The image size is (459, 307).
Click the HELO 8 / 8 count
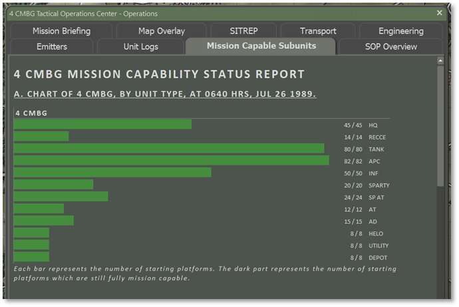pyautogui.click(x=357, y=234)
